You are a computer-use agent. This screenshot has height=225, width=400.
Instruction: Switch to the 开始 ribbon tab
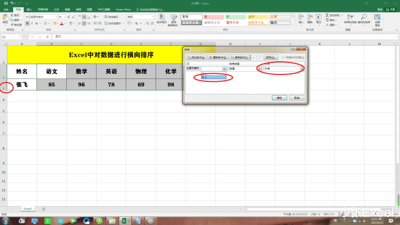click(x=18, y=10)
